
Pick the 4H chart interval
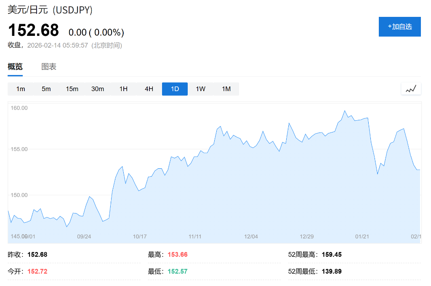tap(149, 89)
